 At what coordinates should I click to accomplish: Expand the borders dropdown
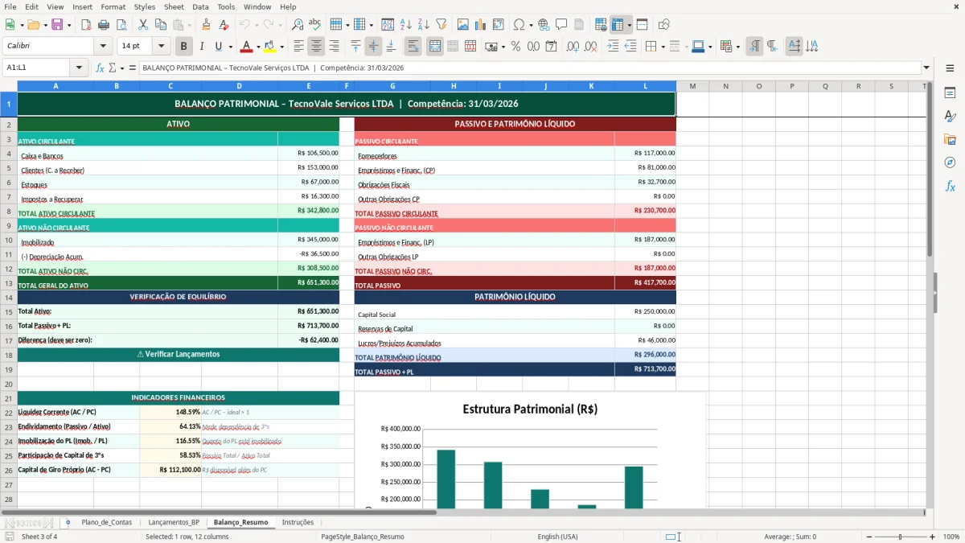[663, 47]
